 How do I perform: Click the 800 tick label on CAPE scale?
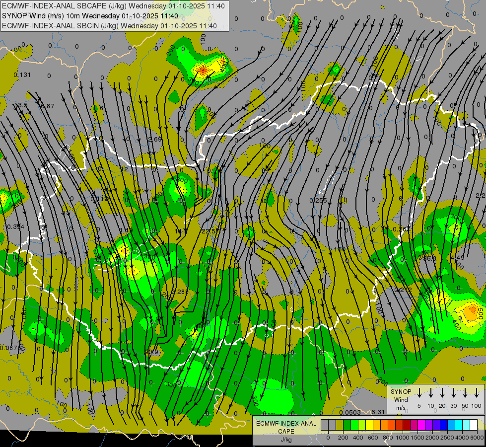click(x=388, y=438)
